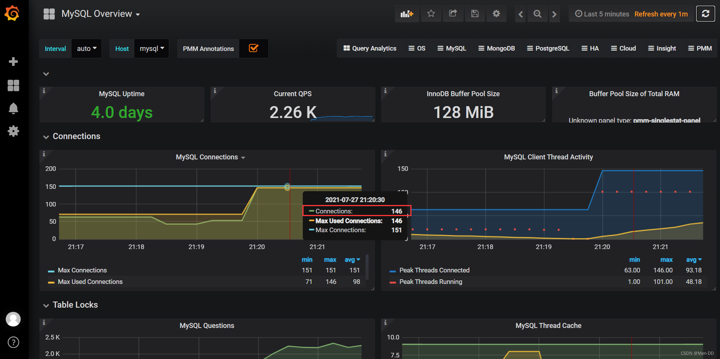Sort MySQL Connections legend by avg
The image size is (720, 359).
[x=352, y=260]
